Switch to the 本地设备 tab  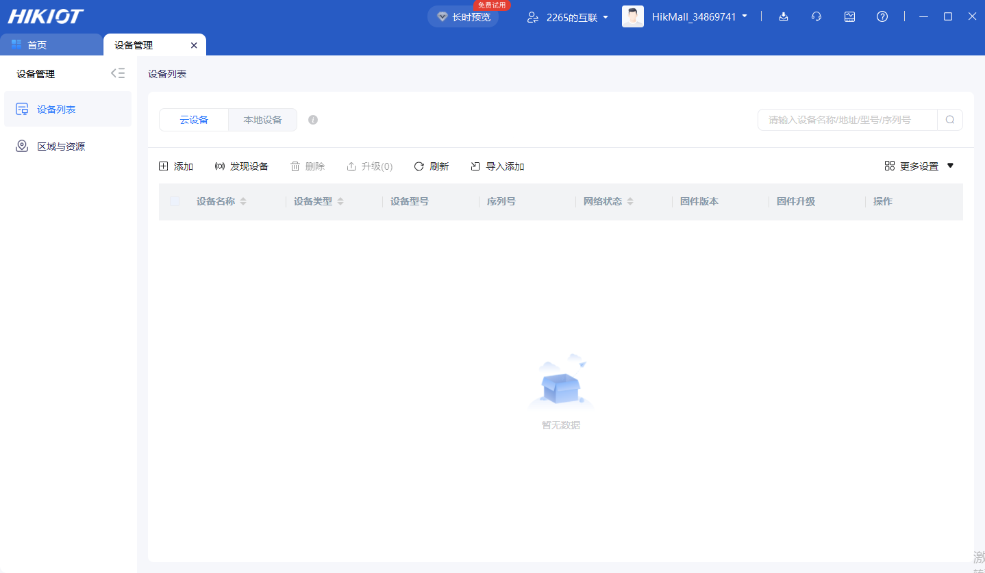[262, 119]
